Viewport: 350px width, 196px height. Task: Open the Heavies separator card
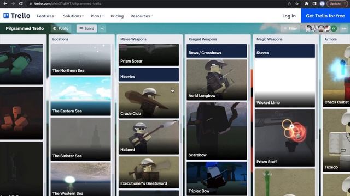(x=149, y=75)
